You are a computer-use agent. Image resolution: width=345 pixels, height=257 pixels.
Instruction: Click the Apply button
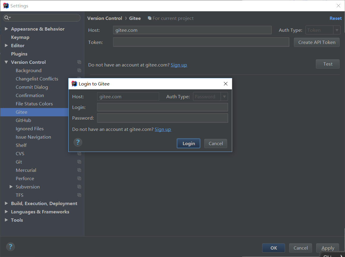coord(327,248)
